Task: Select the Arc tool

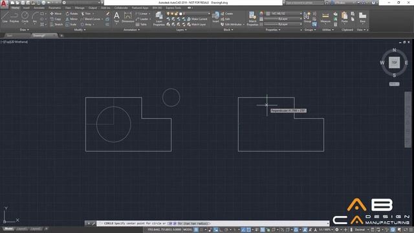Action: point(34,17)
